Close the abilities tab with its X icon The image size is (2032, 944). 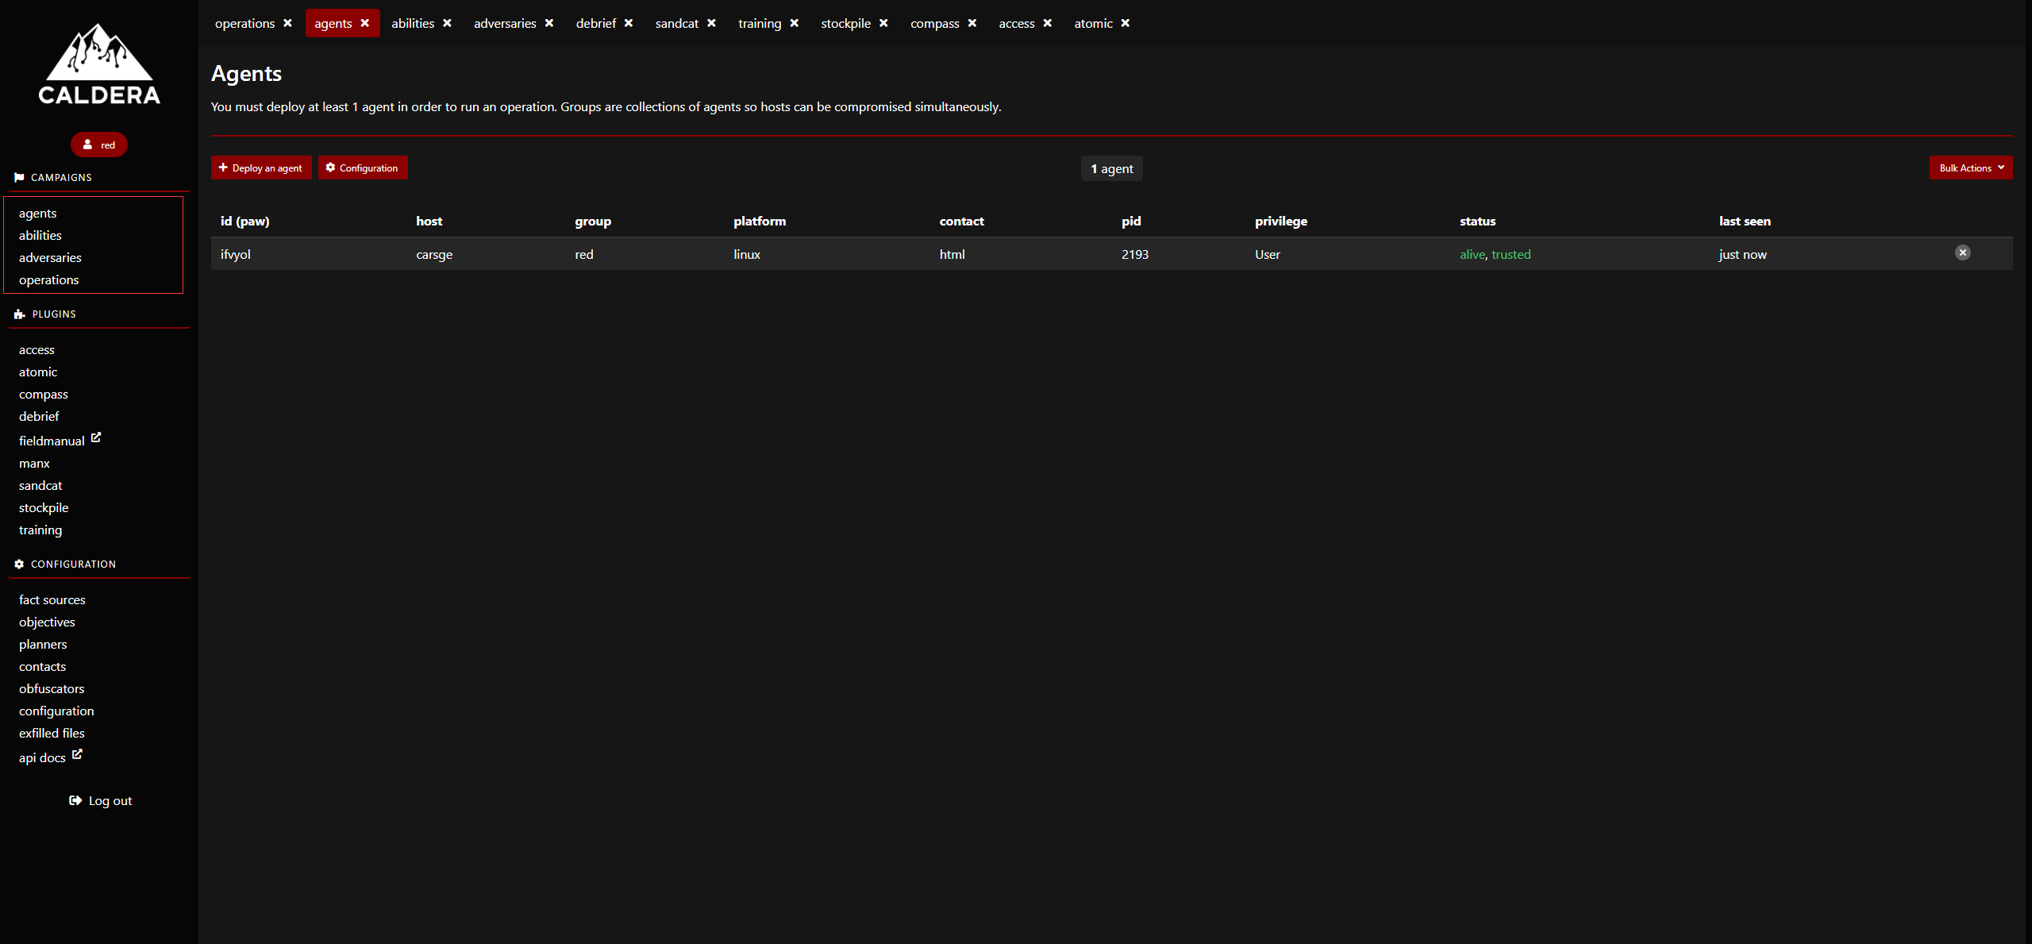click(x=448, y=23)
